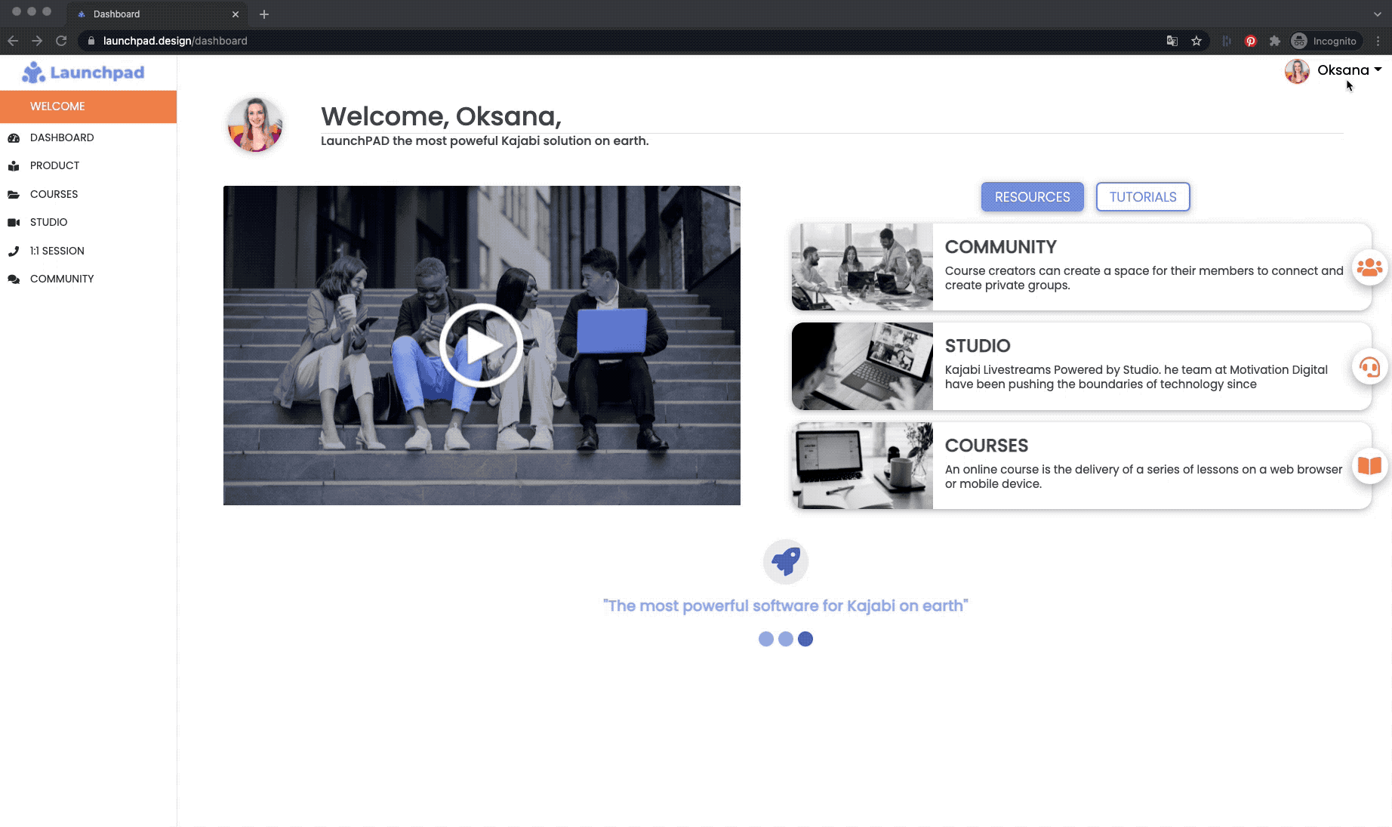1392x827 pixels.
Task: Close the Dashboard browser tab
Action: tap(236, 14)
